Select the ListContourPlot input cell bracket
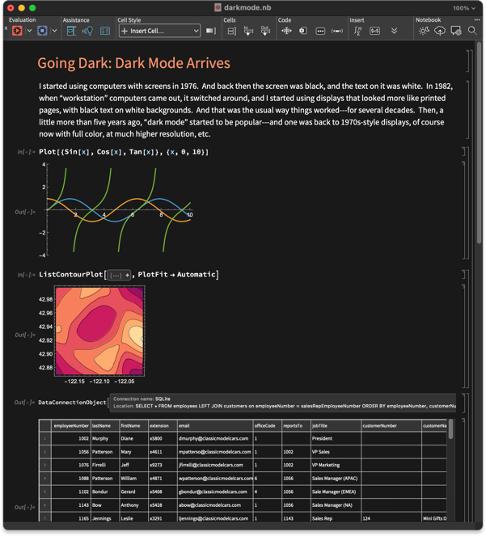The height and width of the screenshot is (536, 486). click(x=464, y=274)
